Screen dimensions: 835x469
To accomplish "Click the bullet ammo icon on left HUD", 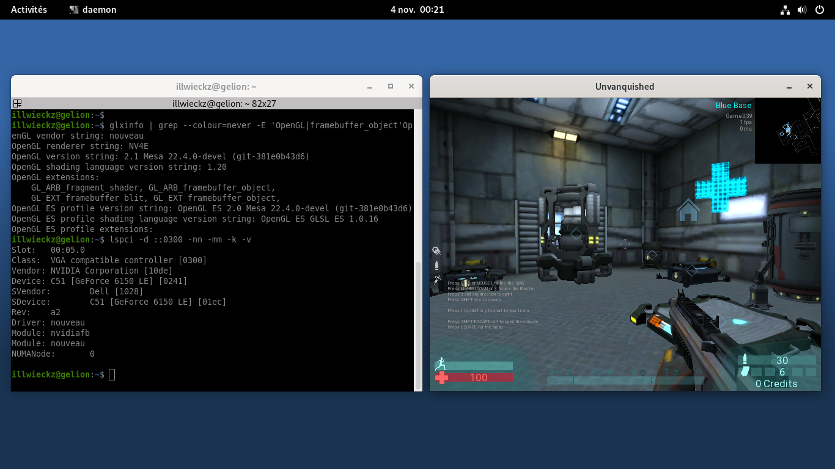I will (x=436, y=266).
